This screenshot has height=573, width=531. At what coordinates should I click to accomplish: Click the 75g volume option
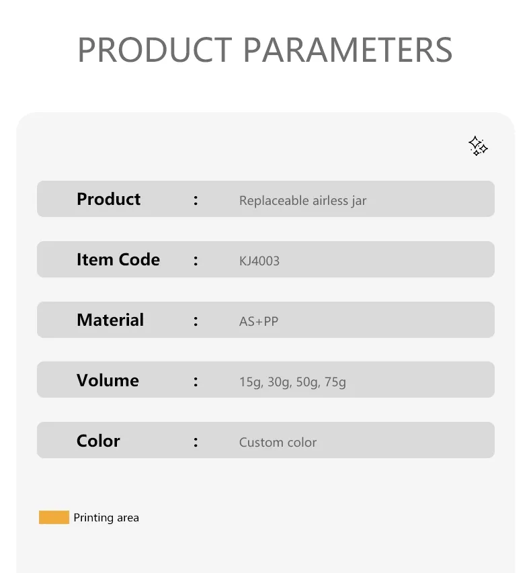pyautogui.click(x=335, y=382)
